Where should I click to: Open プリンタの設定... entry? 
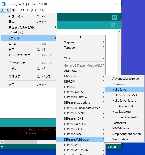pos(28,63)
